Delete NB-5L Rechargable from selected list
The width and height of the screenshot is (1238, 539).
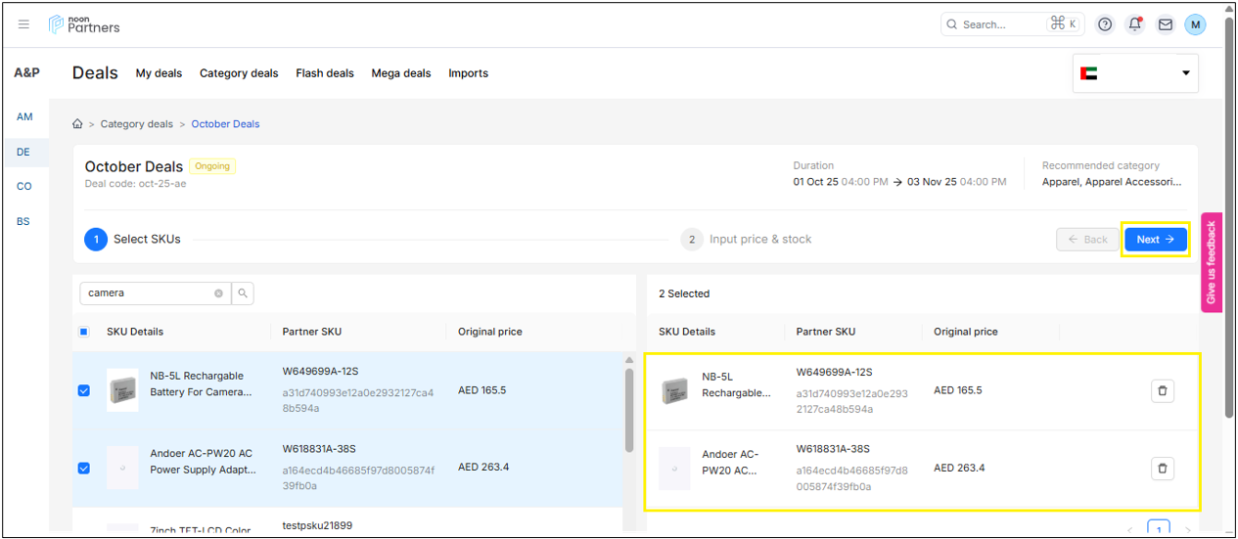(x=1162, y=391)
